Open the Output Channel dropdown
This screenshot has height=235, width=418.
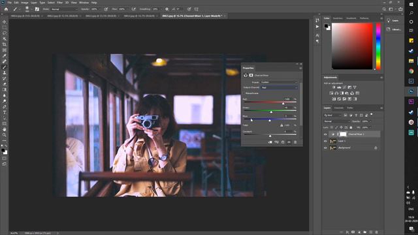[279, 87]
